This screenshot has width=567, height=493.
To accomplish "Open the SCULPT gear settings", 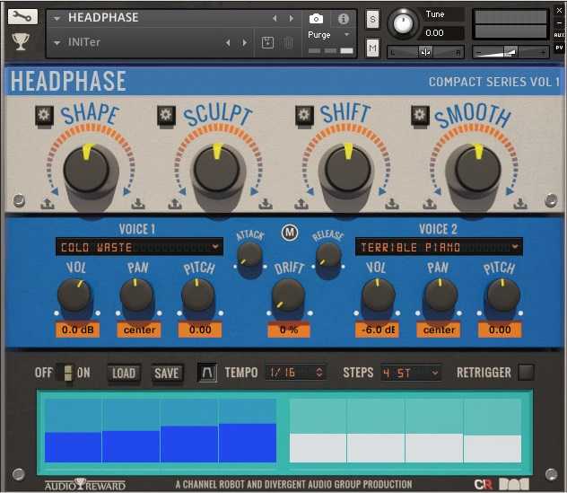I will [x=165, y=114].
